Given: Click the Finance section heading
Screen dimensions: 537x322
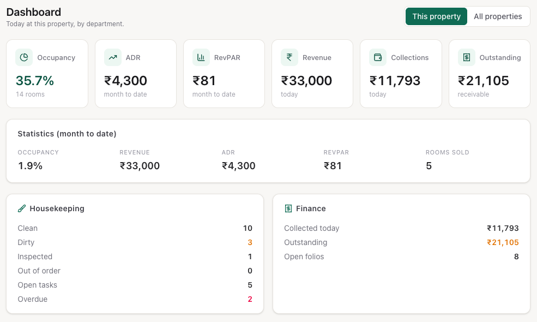Looking at the screenshot, I should tap(311, 208).
